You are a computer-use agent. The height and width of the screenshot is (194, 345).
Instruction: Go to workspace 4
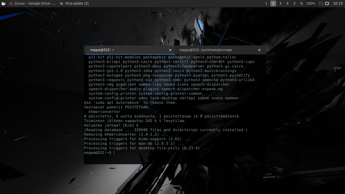tap(287, 4)
